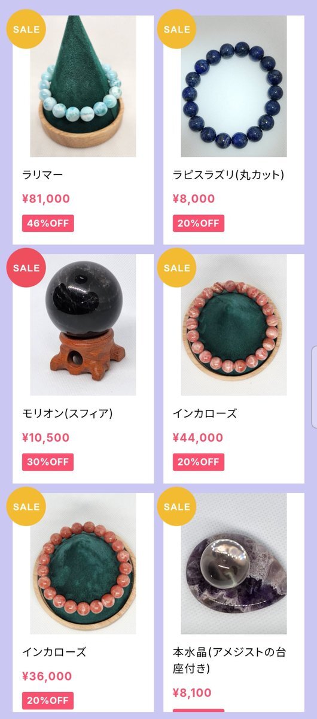Image resolution: width=317 pixels, height=719 pixels.
Task: Open the crystal on amethyst base image
Action: [x=234, y=563]
